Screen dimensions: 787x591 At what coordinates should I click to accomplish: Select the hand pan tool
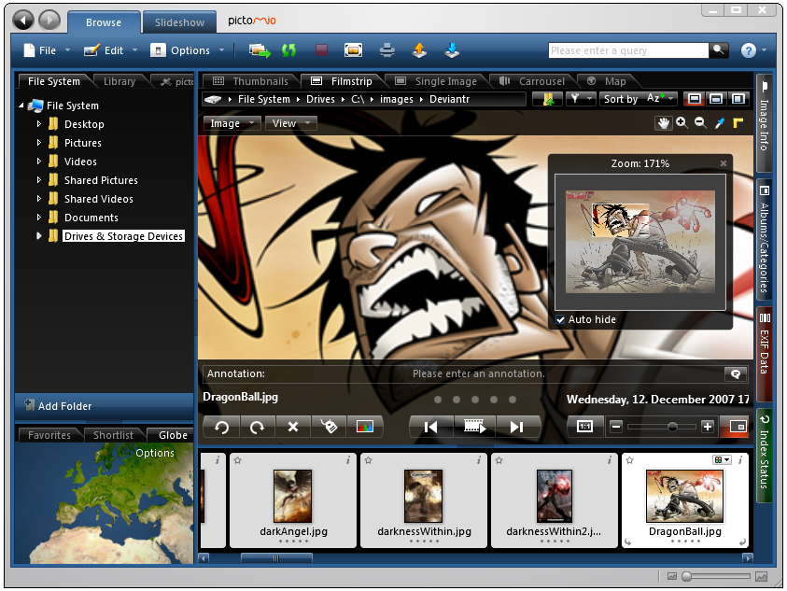pyautogui.click(x=664, y=123)
